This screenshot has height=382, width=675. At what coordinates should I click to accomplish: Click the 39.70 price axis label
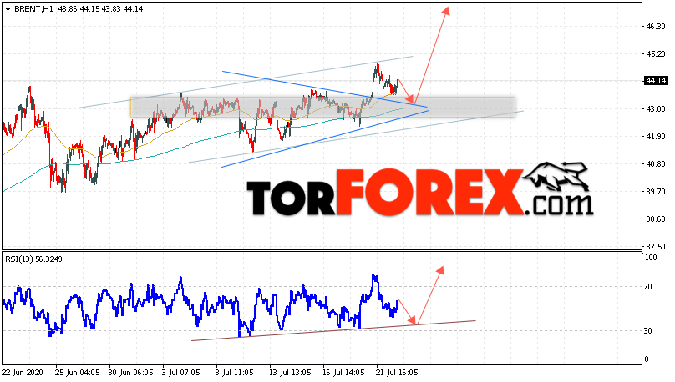click(655, 191)
